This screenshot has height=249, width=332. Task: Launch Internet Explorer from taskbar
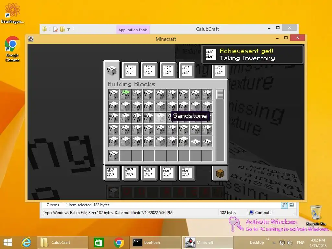[x=27, y=243]
